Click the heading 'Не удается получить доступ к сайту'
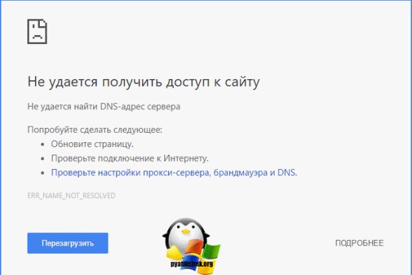This screenshot has width=412, height=275. pos(144,82)
